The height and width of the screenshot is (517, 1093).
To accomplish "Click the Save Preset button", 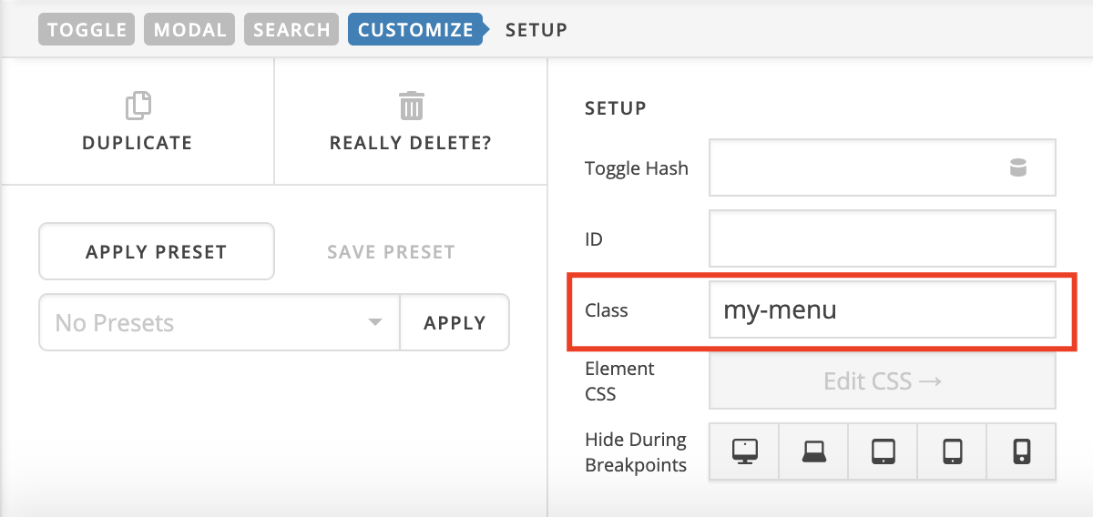I will point(391,251).
